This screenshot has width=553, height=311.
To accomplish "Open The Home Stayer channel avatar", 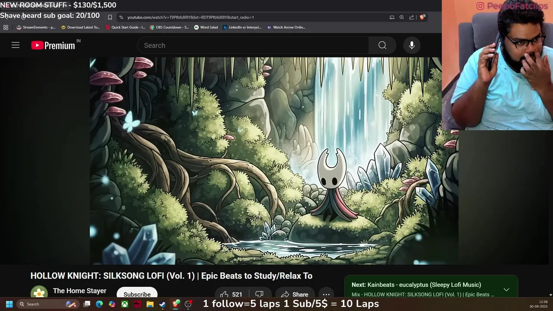I will [39, 293].
